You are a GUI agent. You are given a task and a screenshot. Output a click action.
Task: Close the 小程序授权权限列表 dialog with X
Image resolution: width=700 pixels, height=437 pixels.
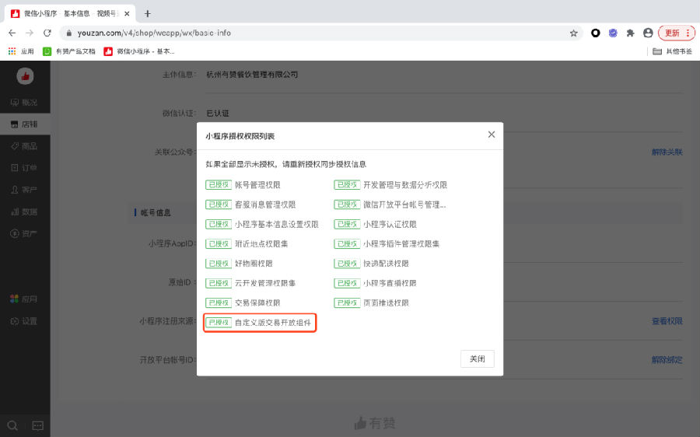pyautogui.click(x=492, y=135)
